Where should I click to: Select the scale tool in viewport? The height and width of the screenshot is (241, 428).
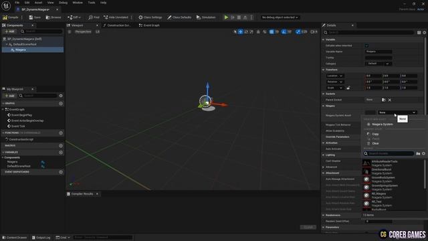[x=251, y=31]
